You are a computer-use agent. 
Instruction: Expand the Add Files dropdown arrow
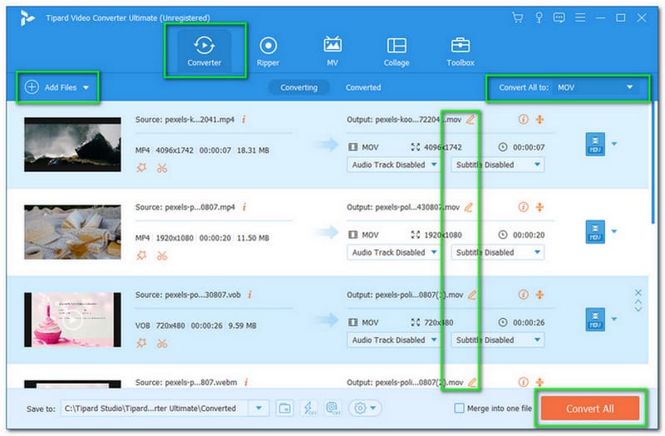pyautogui.click(x=86, y=88)
